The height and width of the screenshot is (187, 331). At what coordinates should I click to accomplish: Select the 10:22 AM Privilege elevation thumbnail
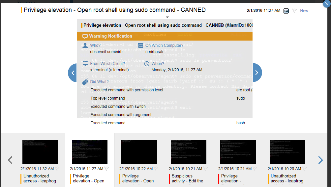pyautogui.click(x=139, y=152)
